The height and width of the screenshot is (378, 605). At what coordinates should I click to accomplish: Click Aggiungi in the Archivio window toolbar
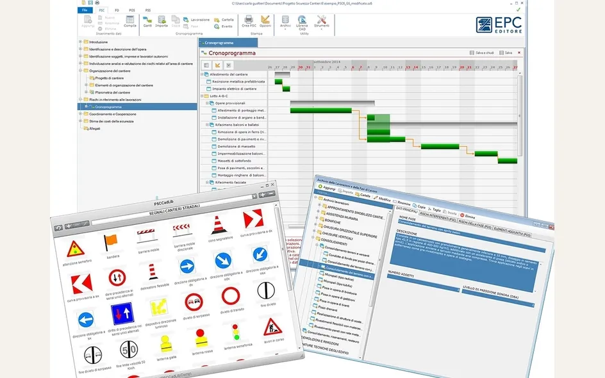(x=326, y=188)
